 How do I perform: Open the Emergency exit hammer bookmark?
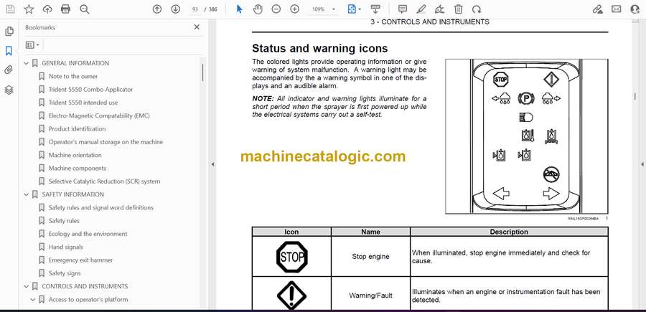[x=80, y=260]
